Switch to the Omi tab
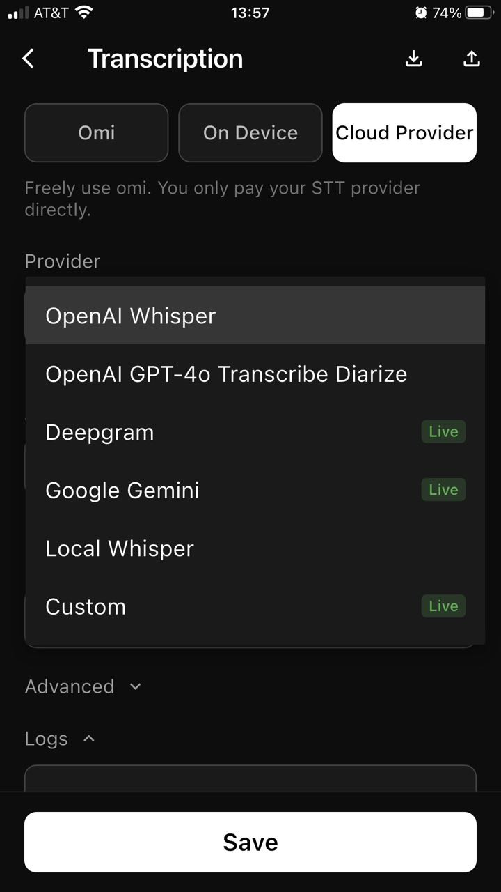The image size is (501, 892). point(97,133)
